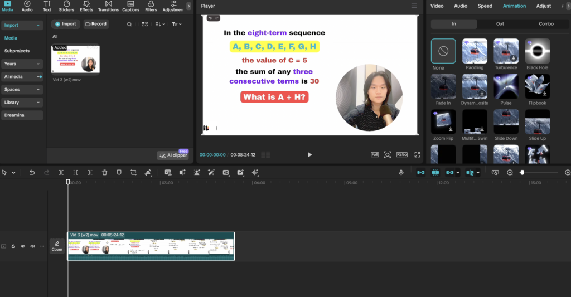Select the Vid 3 (w2).mov media thumbnail
This screenshot has height=297, width=571.
[75, 59]
